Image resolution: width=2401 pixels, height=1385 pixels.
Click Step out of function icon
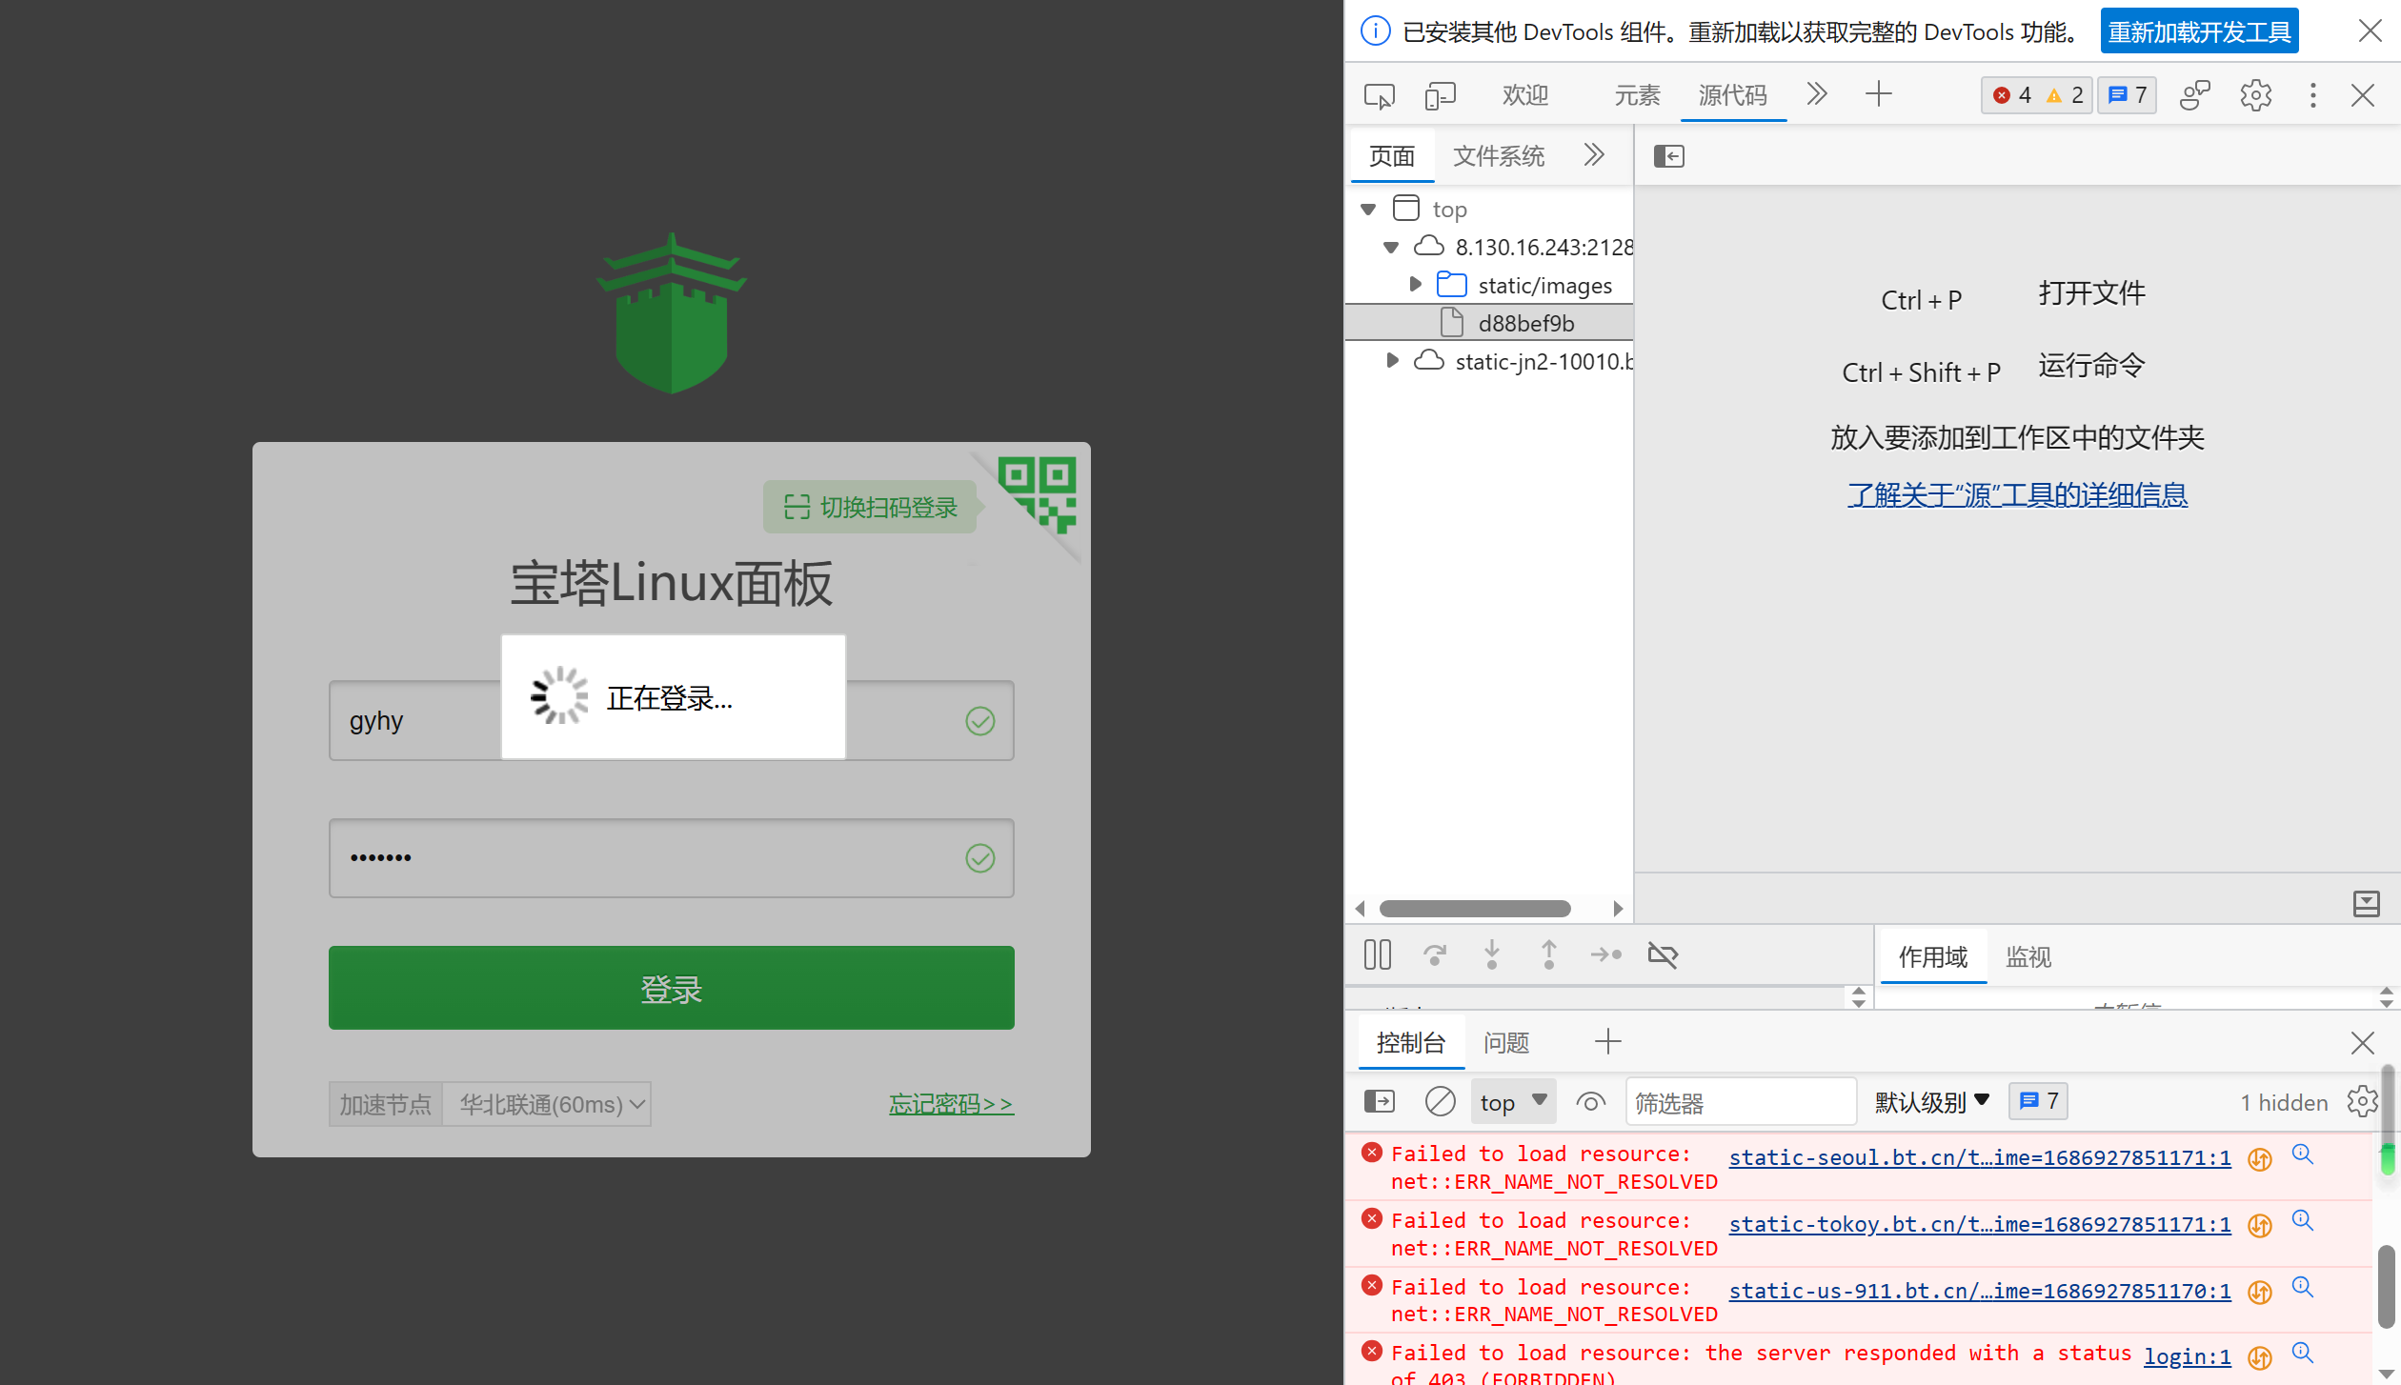pos(1549,954)
